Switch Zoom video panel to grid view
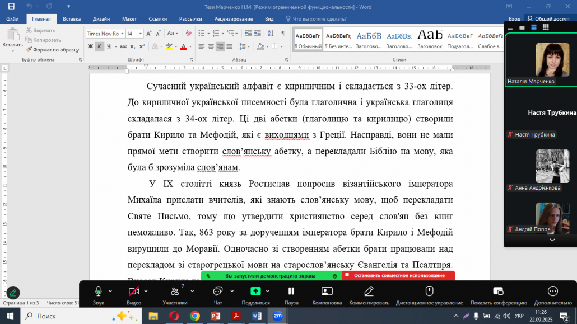 click(546, 27)
